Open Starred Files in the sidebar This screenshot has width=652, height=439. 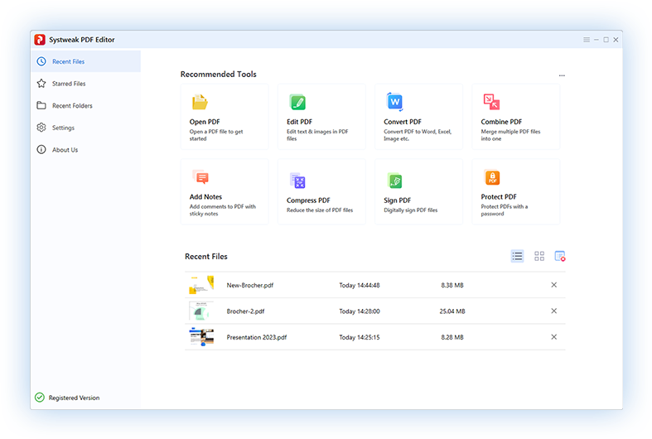(x=85, y=84)
